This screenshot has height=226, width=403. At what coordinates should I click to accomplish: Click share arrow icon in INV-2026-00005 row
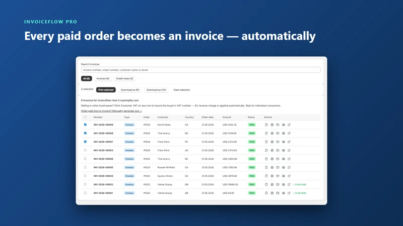click(x=289, y=167)
